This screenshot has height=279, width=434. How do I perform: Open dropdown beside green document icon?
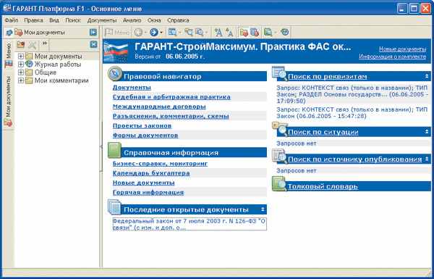point(276,33)
